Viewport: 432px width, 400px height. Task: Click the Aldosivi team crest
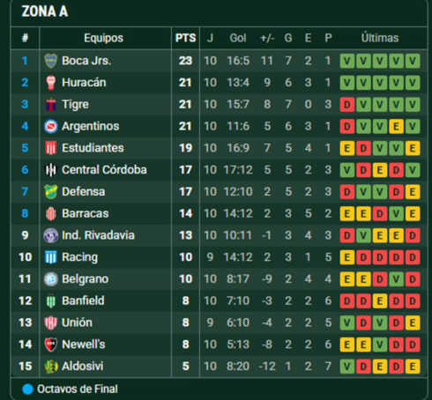point(50,367)
